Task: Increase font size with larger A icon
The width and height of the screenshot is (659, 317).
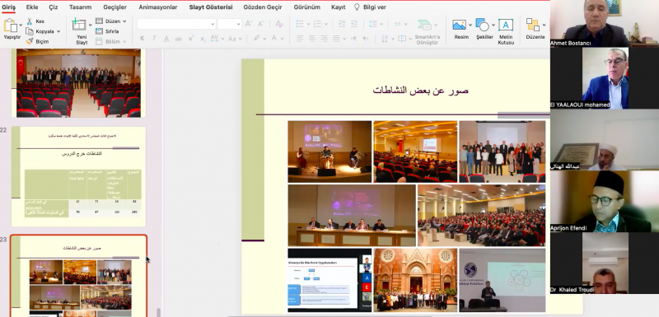Action: click(x=249, y=24)
